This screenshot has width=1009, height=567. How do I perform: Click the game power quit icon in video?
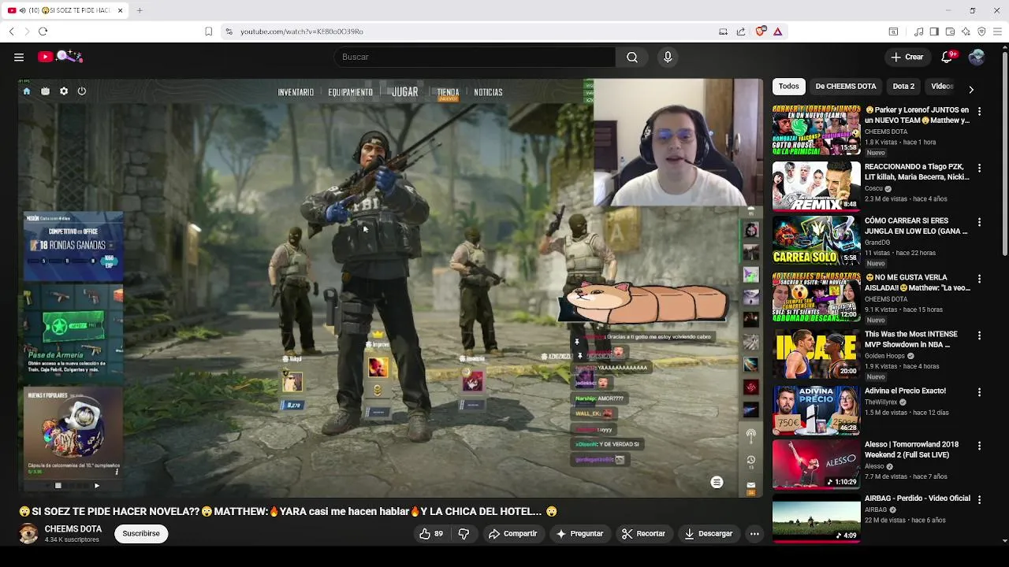click(81, 91)
